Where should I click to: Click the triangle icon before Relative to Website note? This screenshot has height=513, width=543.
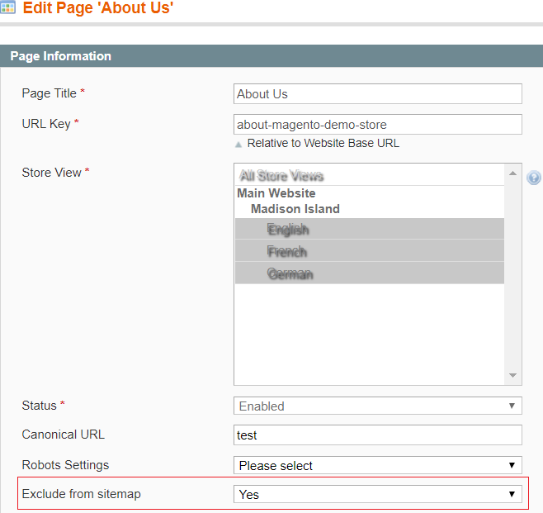(238, 144)
